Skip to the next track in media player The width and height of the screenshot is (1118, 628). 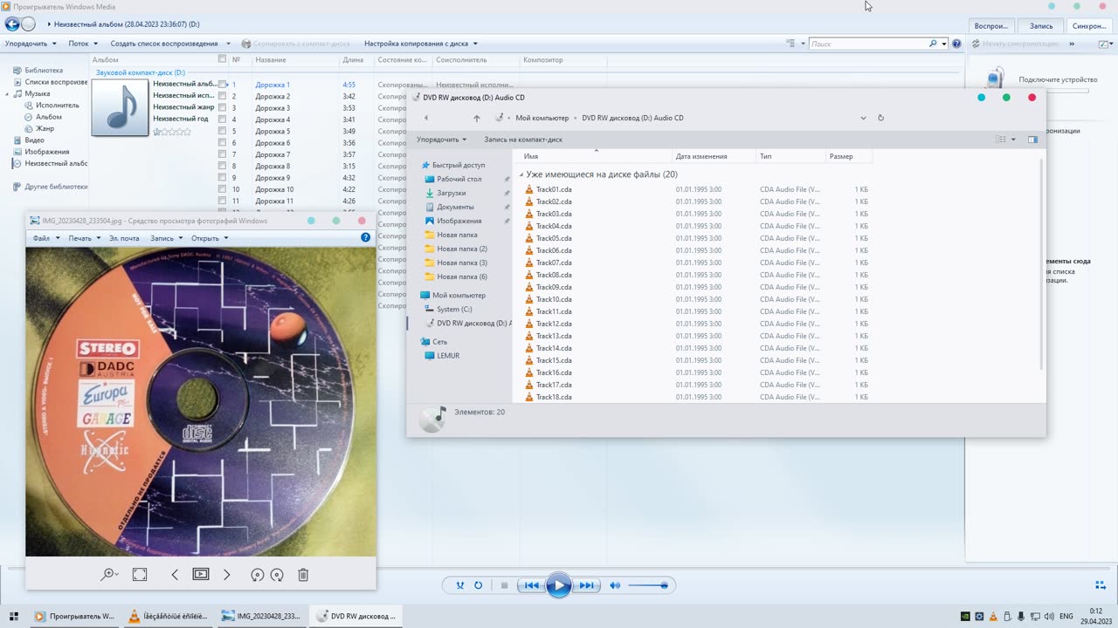coord(587,585)
